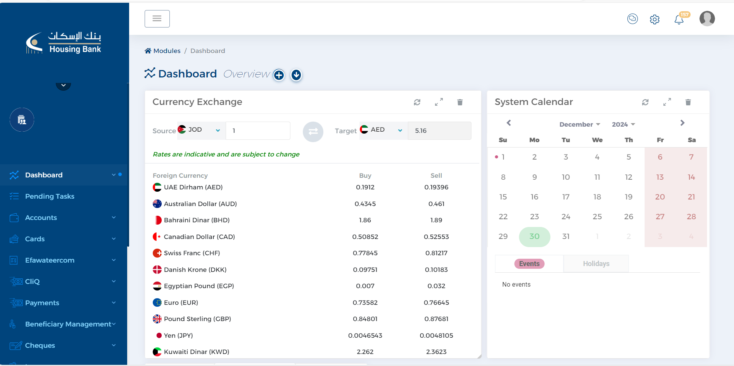Select December 31 on the calendar
This screenshot has height=366, width=734.
(566, 237)
